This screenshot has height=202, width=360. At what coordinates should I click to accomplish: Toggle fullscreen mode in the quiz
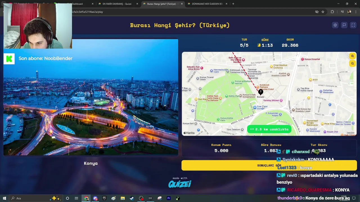tap(353, 25)
